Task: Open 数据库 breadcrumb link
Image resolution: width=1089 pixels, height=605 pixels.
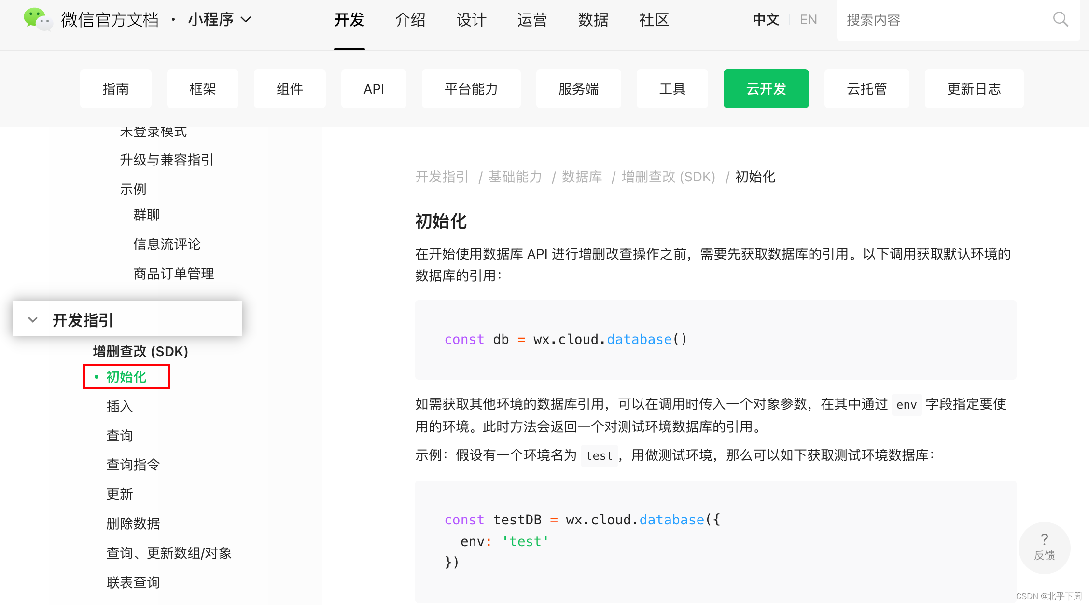Action: tap(582, 177)
